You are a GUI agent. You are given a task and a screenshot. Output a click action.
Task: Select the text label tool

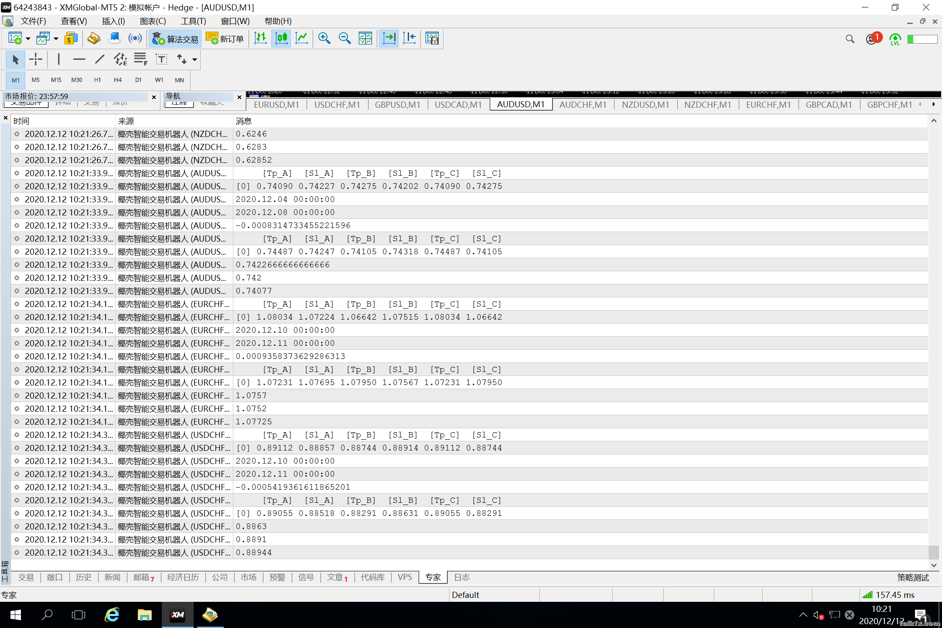[x=161, y=59]
